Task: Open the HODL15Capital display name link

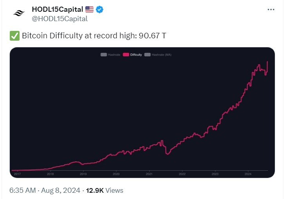Action: pyautogui.click(x=57, y=10)
